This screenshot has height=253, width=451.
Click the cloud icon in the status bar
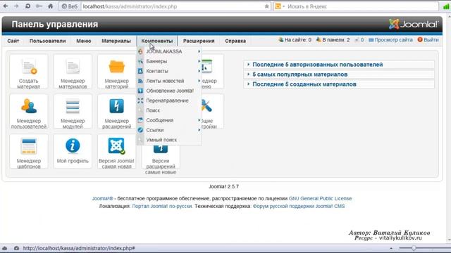click(5, 248)
